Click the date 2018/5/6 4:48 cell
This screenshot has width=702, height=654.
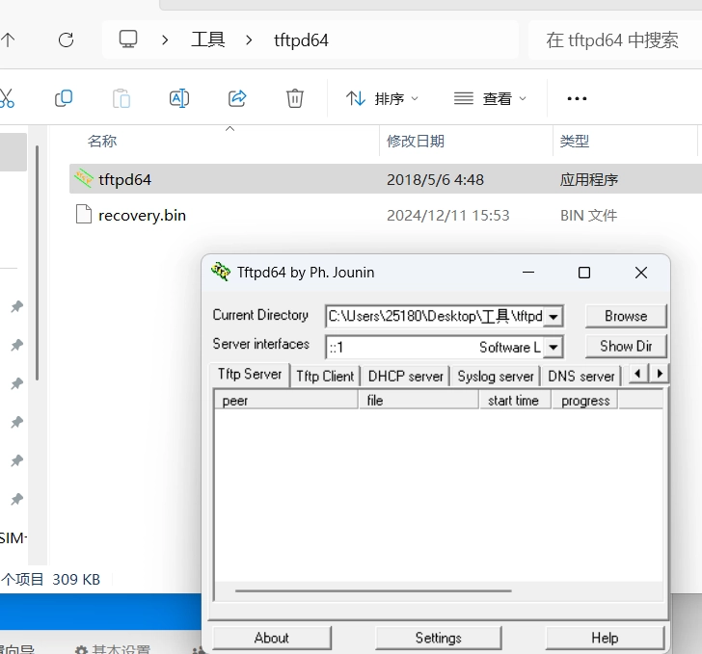point(435,180)
